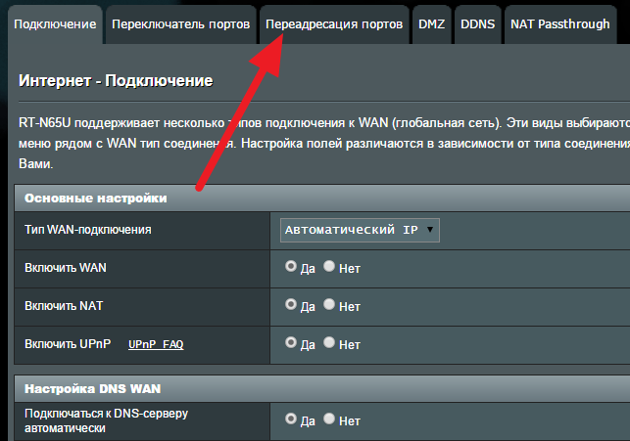The image size is (630, 441).
Task: Click the Интернет - Подключение page heading
Action: [x=116, y=80]
